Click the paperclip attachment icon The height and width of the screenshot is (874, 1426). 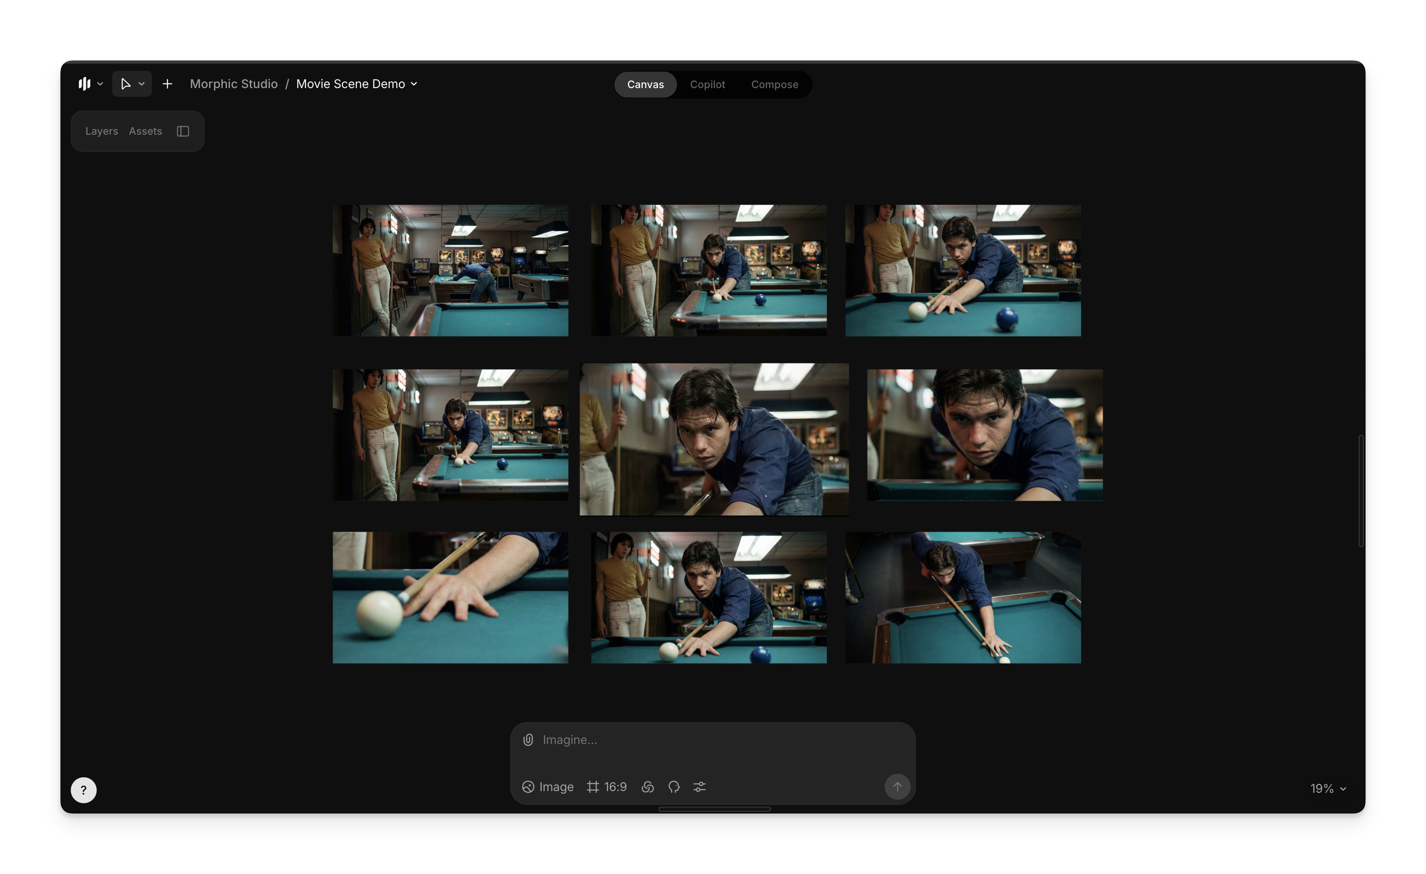528,740
